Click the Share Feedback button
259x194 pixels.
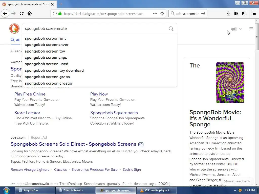pyautogui.click(x=237, y=181)
